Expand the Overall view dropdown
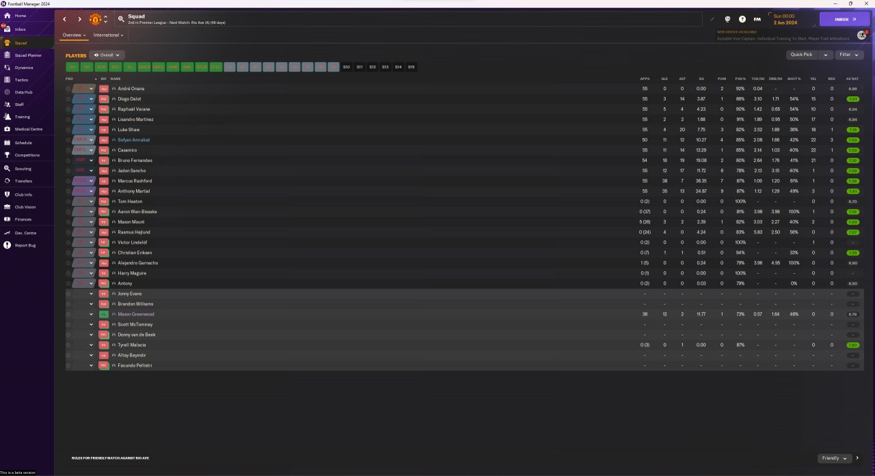Screen dimensions: 875x476 107,55
